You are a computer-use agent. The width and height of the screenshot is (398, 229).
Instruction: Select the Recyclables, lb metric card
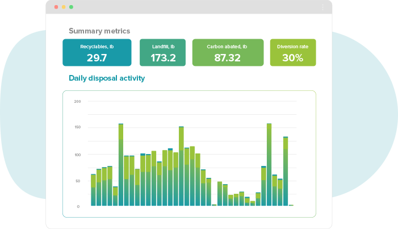pyautogui.click(x=97, y=52)
